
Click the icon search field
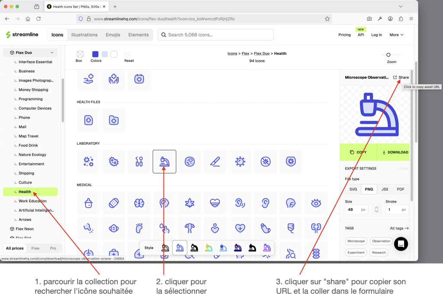[215, 35]
